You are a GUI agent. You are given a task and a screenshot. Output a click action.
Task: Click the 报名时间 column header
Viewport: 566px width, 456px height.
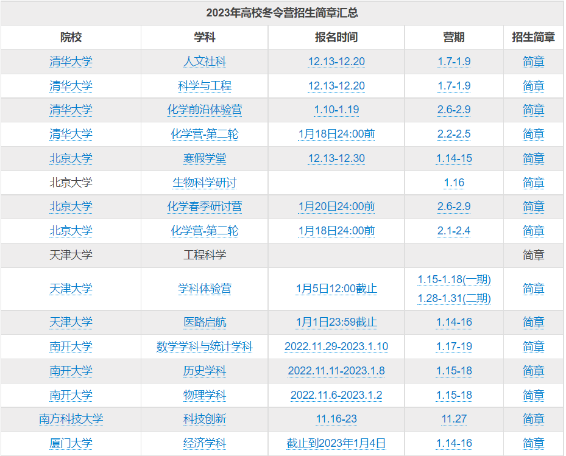336,37
